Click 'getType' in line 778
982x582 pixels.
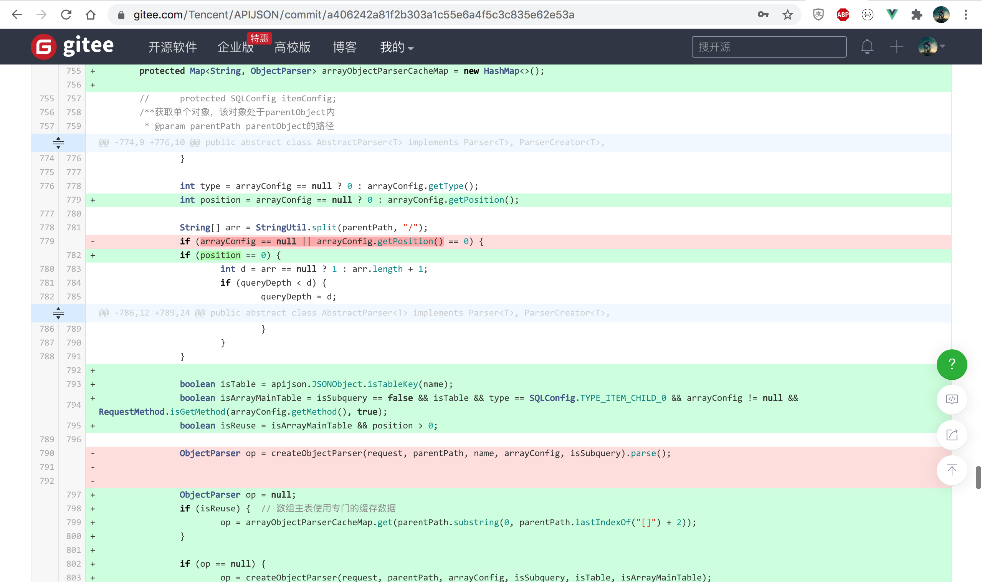point(445,186)
